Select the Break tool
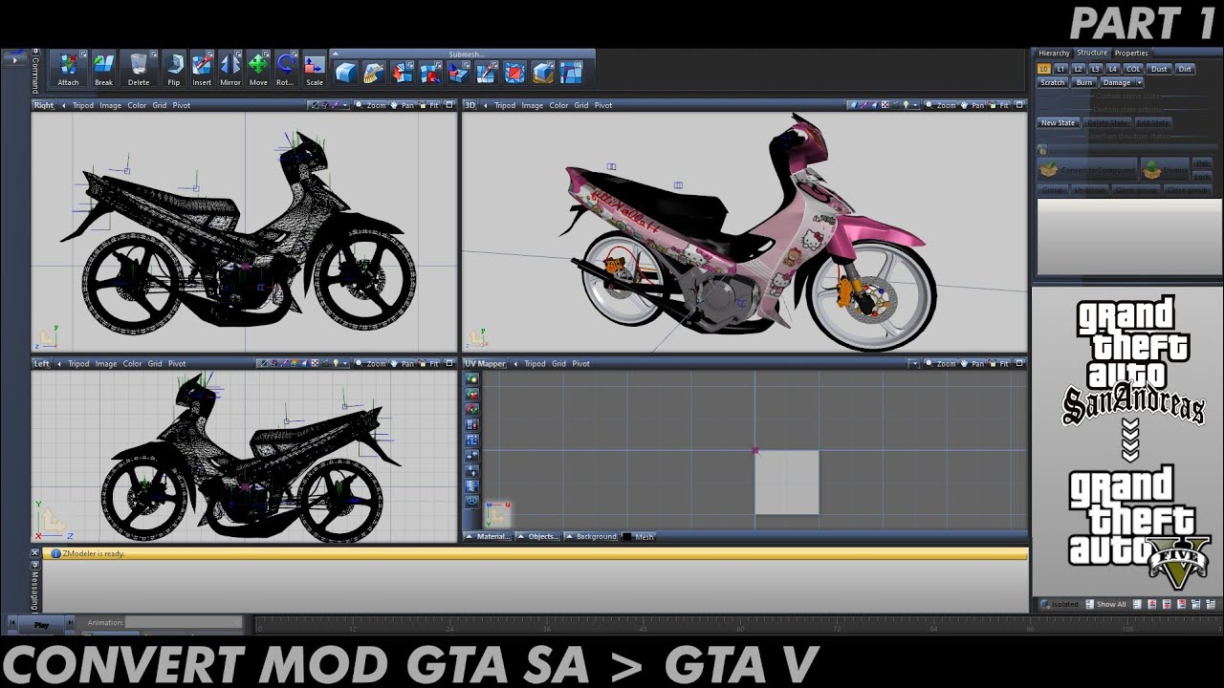Image resolution: width=1224 pixels, height=688 pixels. [103, 69]
